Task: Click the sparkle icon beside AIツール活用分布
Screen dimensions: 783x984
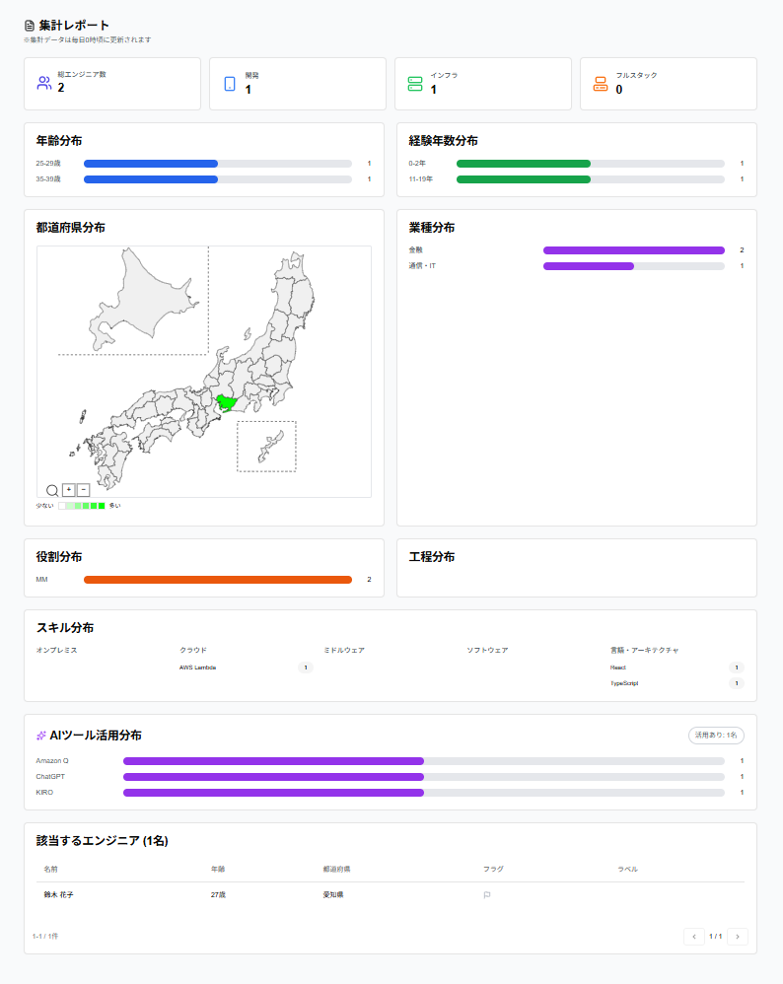Action: (41, 736)
